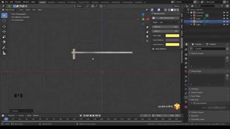Choose the Rotate tool
230x129 pixels.
[x=4, y=32]
